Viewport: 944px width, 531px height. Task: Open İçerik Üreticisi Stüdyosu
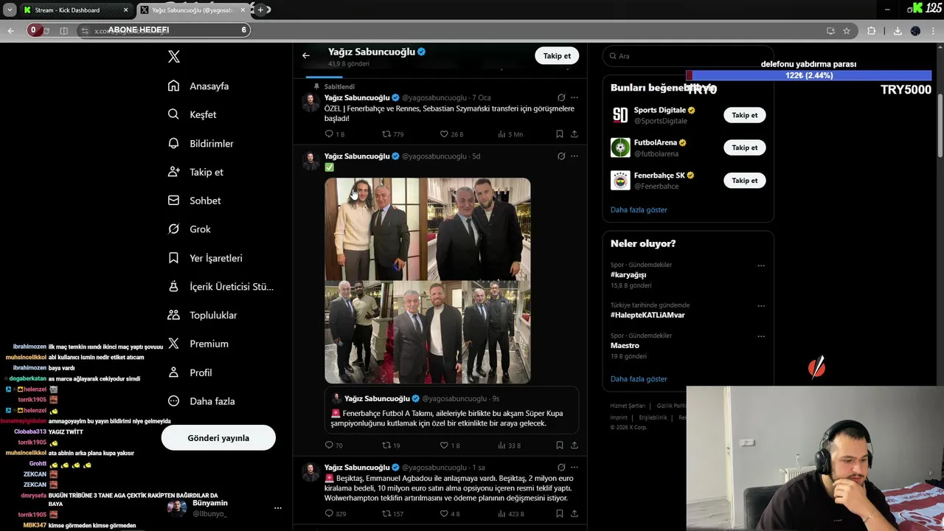[221, 287]
